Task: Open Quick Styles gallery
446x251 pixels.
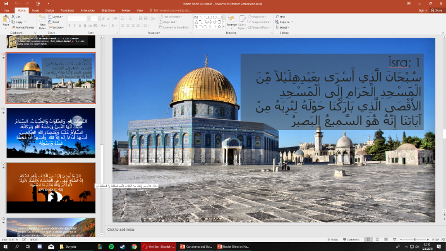Action: tap(242, 22)
